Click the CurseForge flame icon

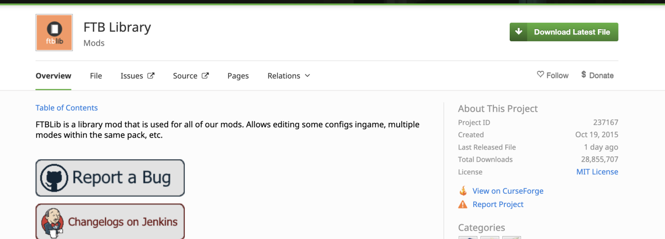pyautogui.click(x=463, y=191)
